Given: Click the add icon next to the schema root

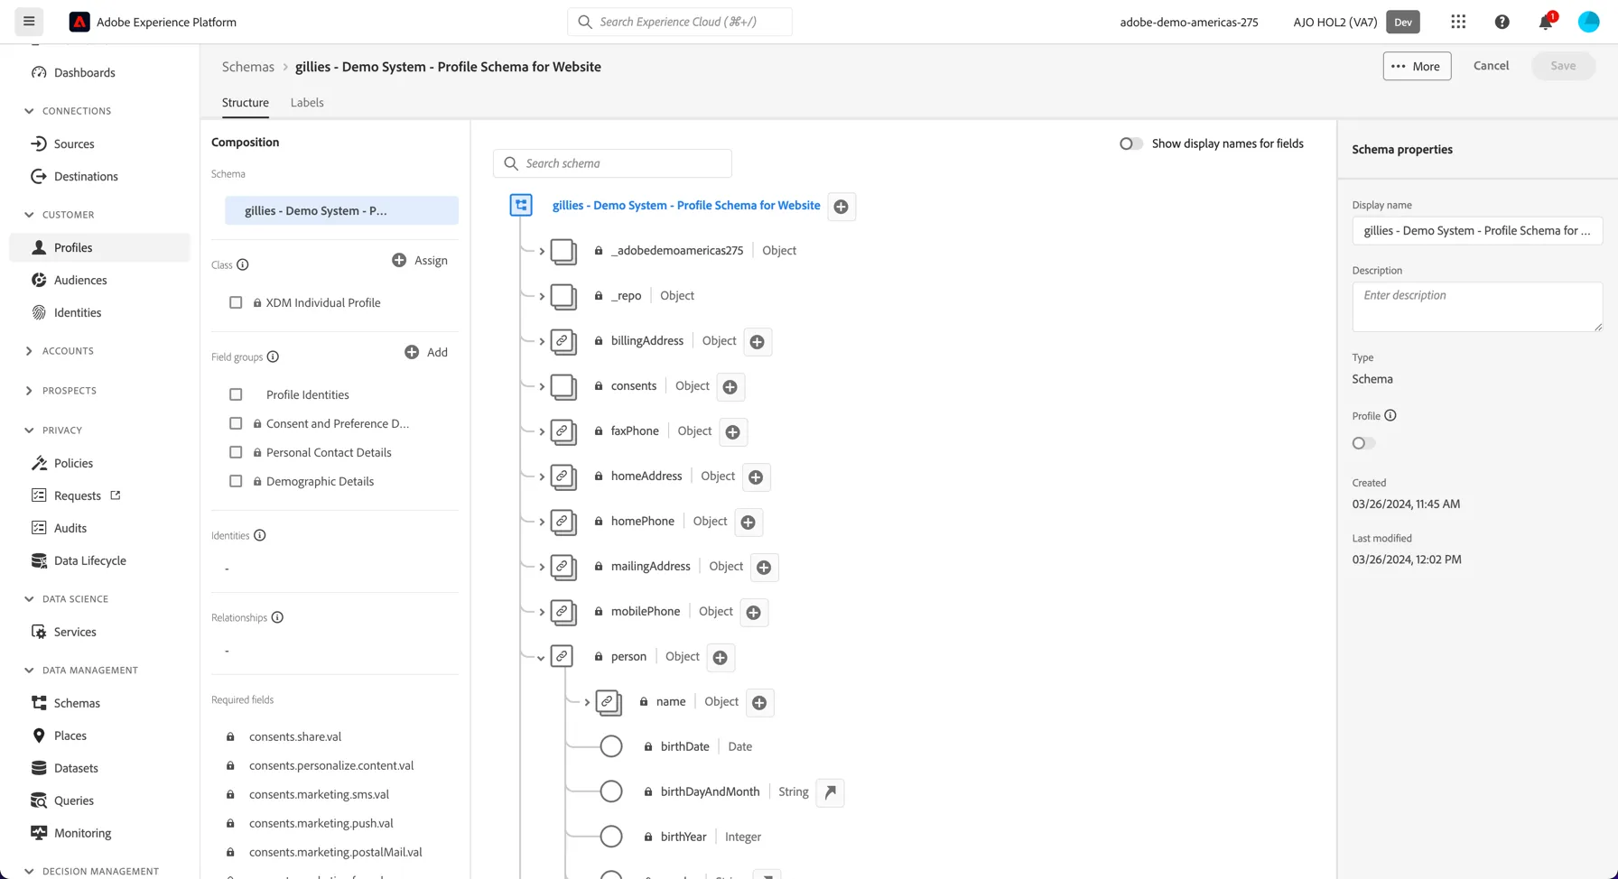Looking at the screenshot, I should [x=842, y=207].
